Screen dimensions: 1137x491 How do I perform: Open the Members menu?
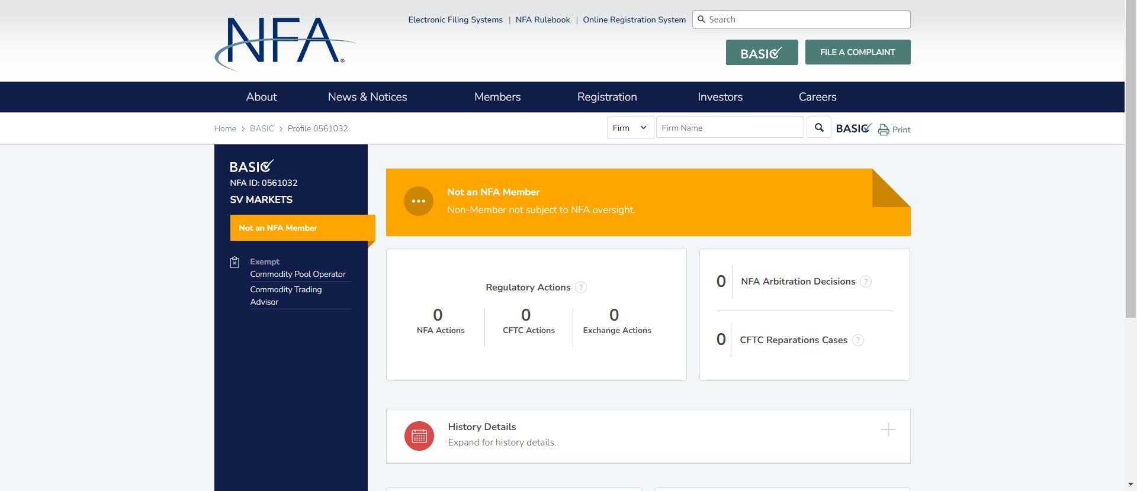pos(497,97)
